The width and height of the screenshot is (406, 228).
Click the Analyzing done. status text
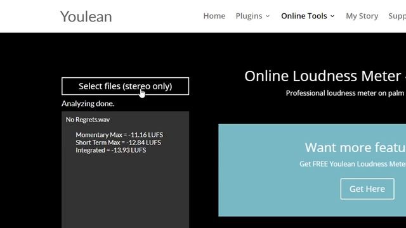[x=88, y=104]
